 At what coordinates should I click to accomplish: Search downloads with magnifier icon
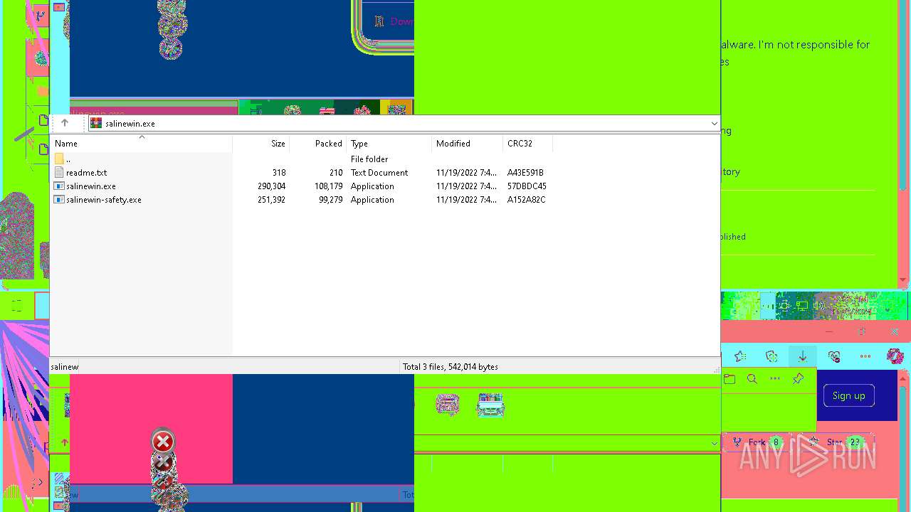coord(752,379)
